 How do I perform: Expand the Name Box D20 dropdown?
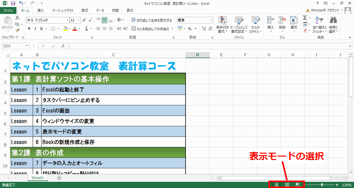(x=27, y=46)
